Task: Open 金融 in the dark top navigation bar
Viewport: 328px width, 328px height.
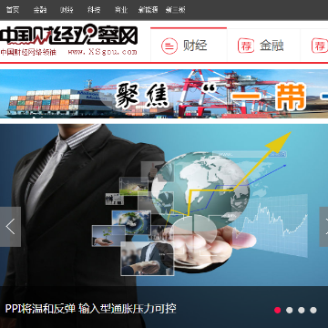Action: 40,10
